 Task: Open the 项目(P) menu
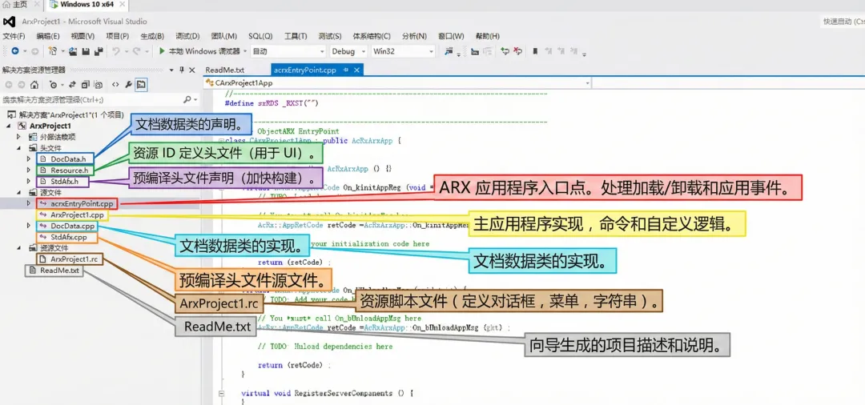click(x=117, y=36)
